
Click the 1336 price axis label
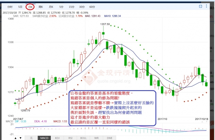click(10, 42)
